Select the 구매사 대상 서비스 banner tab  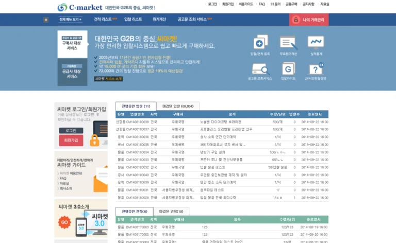pos(72,44)
